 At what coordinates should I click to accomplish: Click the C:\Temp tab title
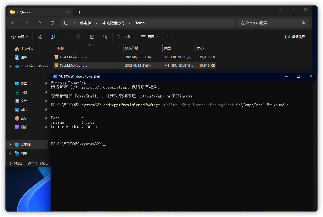23,12
